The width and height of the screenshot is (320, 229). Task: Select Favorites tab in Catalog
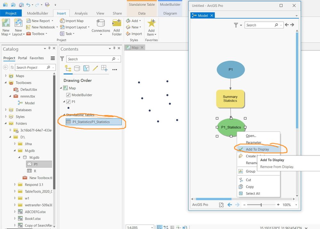[x=37, y=58]
